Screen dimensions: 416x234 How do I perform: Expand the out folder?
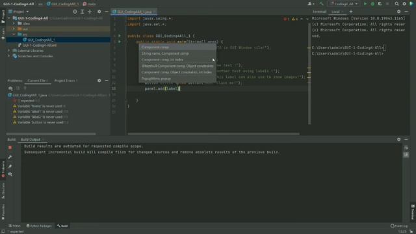(x=14, y=29)
